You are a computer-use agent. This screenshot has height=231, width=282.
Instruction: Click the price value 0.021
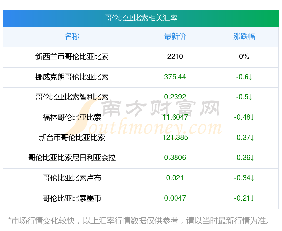coord(175,178)
